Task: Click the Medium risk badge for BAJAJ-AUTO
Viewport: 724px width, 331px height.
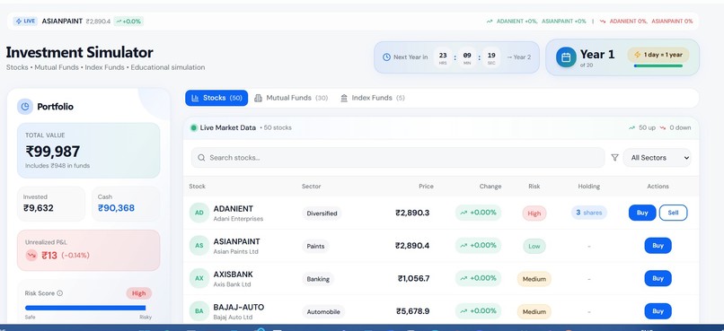Action: click(534, 311)
